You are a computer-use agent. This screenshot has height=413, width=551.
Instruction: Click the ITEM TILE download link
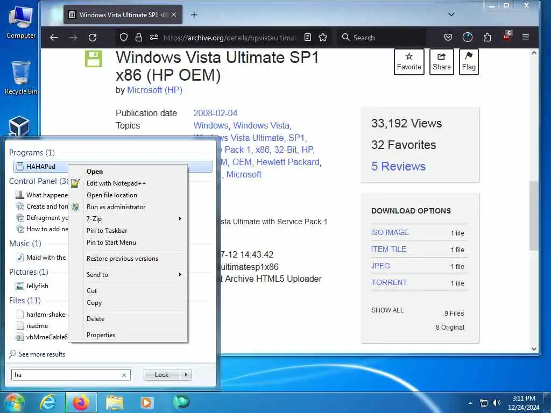point(388,249)
